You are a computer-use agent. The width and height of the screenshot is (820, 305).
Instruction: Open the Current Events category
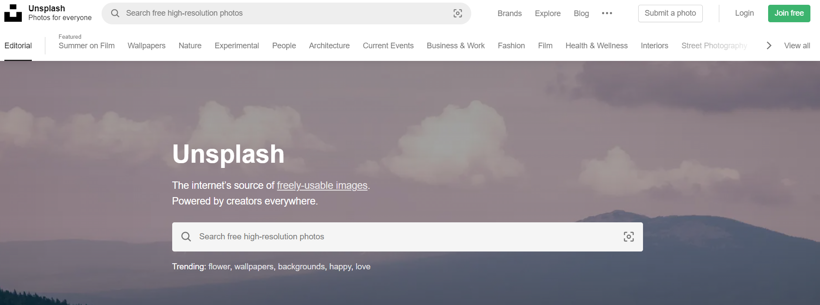point(388,46)
